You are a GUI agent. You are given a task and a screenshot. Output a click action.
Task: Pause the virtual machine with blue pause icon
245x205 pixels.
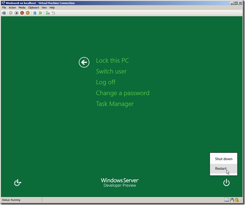pos(35,13)
